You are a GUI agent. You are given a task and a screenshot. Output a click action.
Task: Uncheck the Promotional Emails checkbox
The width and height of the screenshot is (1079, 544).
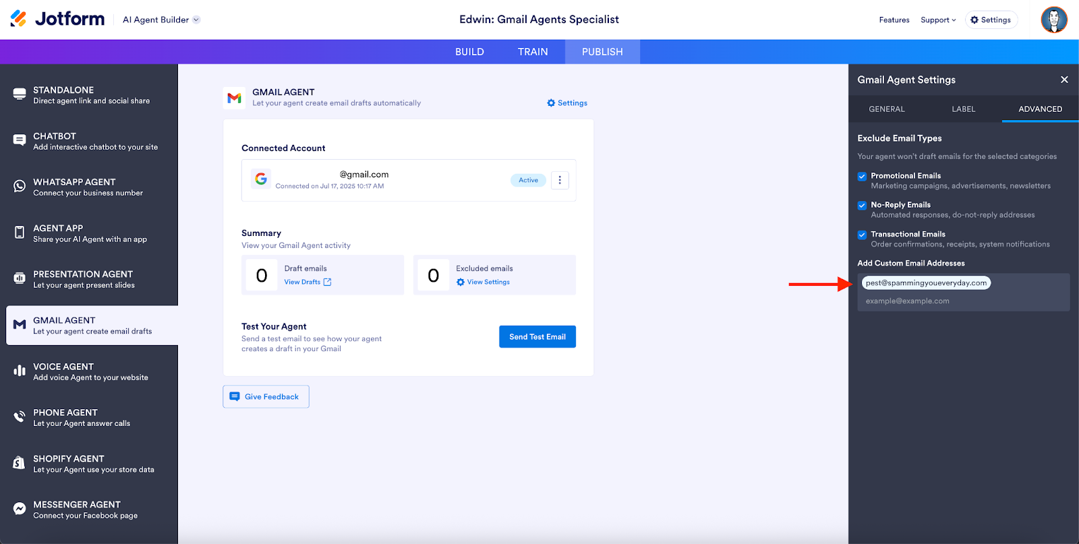click(862, 177)
